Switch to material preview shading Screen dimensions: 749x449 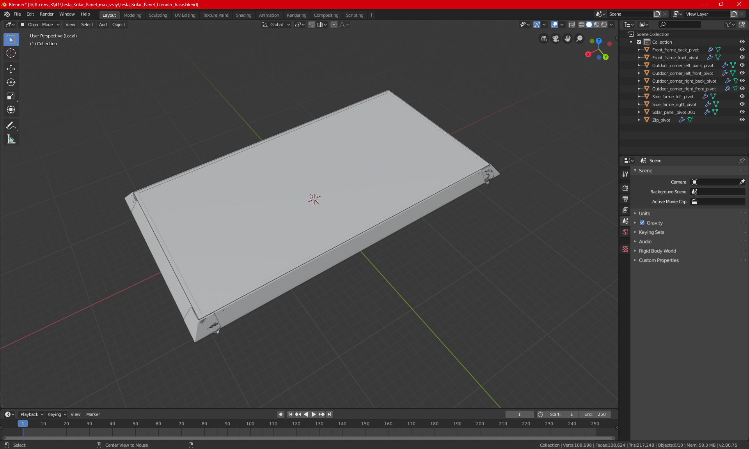(596, 25)
